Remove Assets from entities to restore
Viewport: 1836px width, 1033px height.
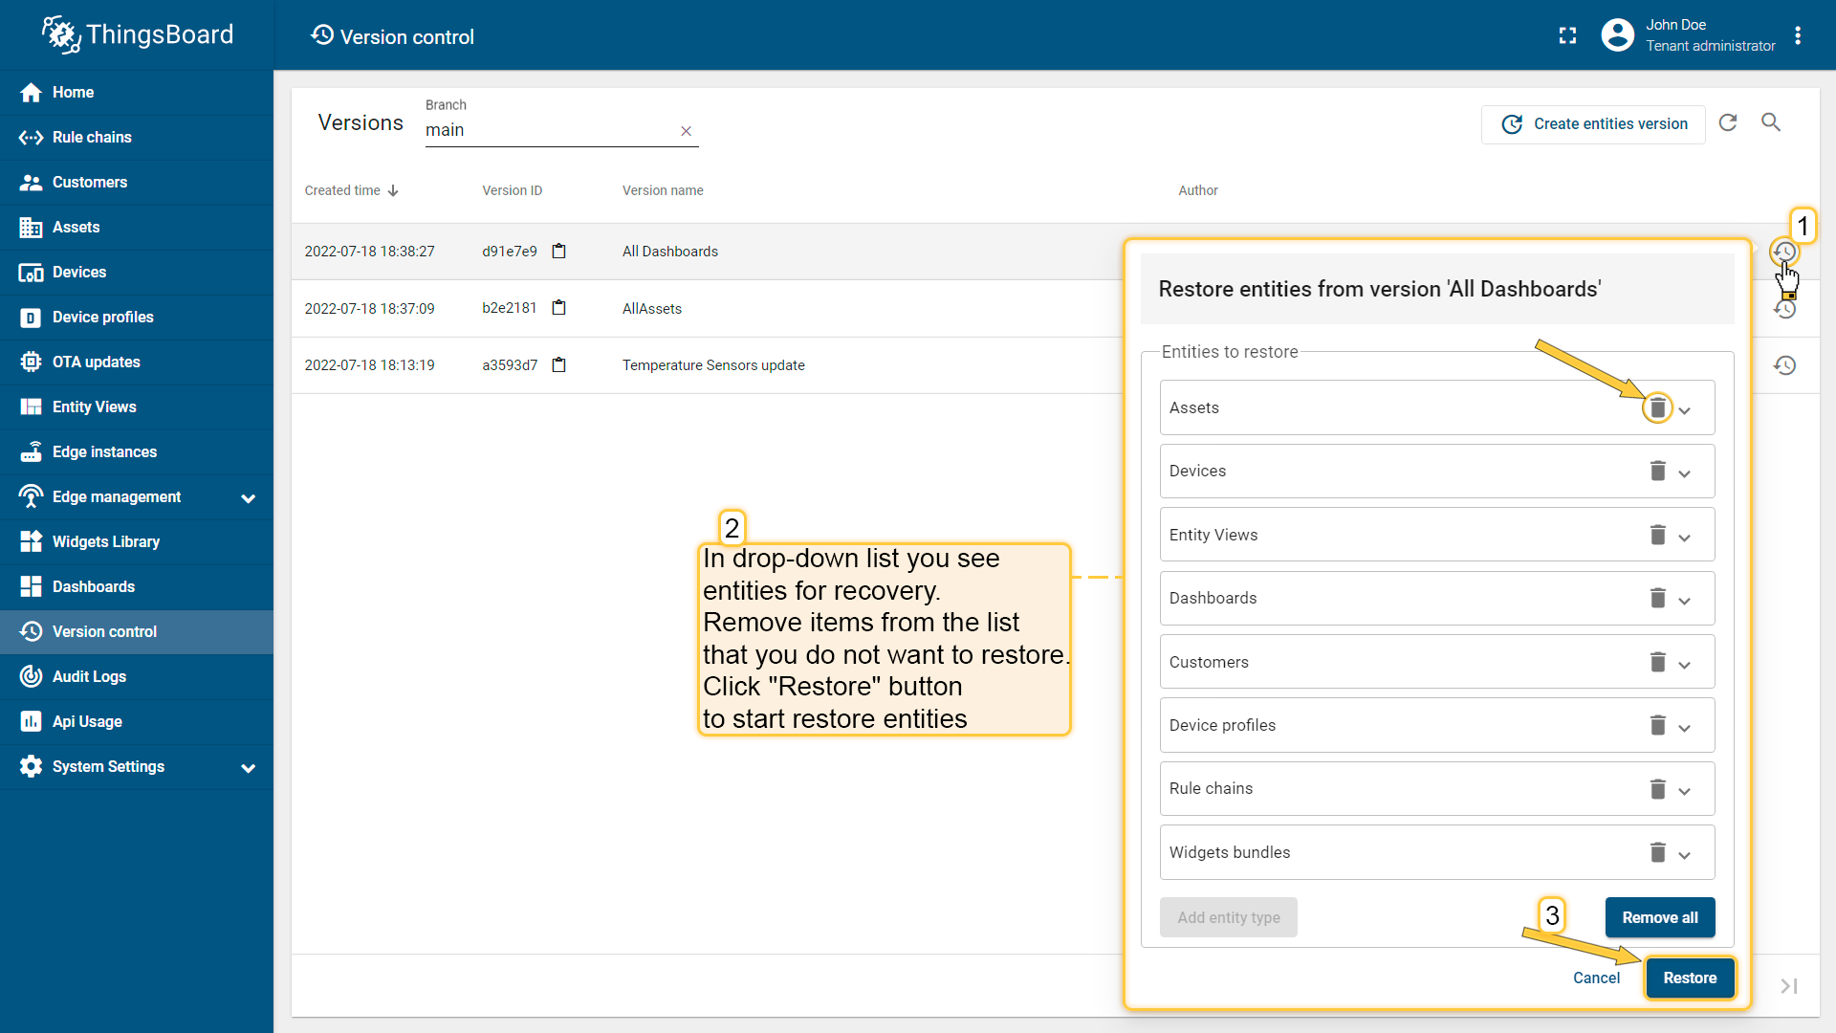(x=1658, y=407)
